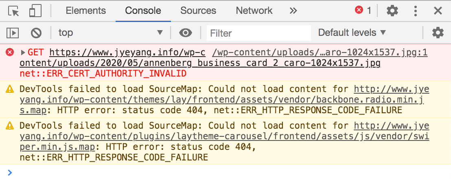The image size is (451, 180).
Task: Toggle the live expression eye icon
Action: pyautogui.click(x=186, y=33)
